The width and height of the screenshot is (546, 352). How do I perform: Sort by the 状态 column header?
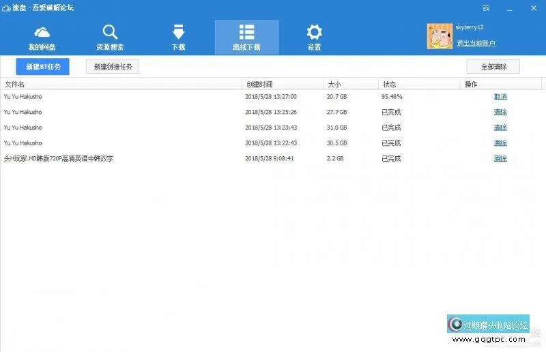(390, 85)
